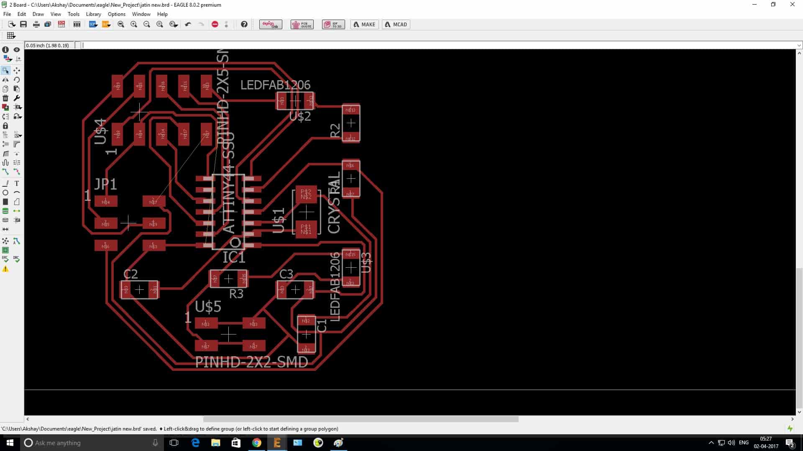Select the Route (airwire) tool
Screen dimensions: 803x451
(x=5, y=172)
